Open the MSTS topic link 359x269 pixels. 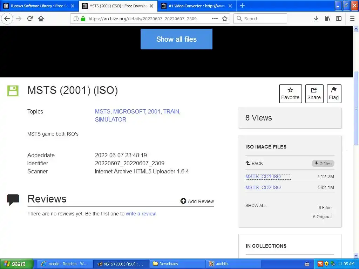click(x=103, y=111)
